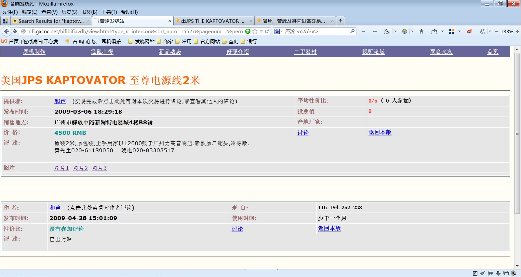Bookmark this page with the star
521x277 pixels.
[x=255, y=31]
